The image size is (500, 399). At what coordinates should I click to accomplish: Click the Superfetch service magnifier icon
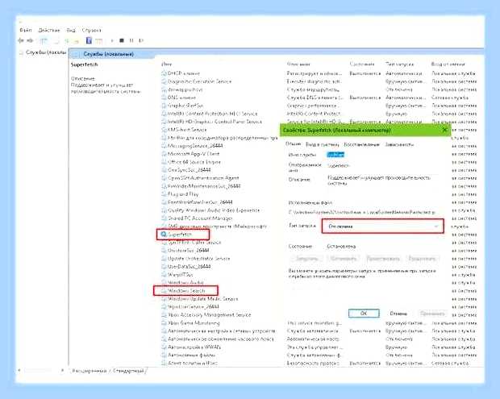click(164, 235)
